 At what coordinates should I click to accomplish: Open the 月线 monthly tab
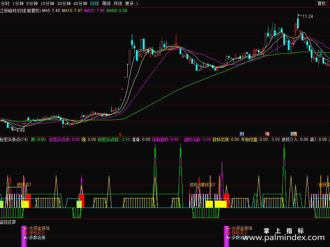click(x=118, y=3)
